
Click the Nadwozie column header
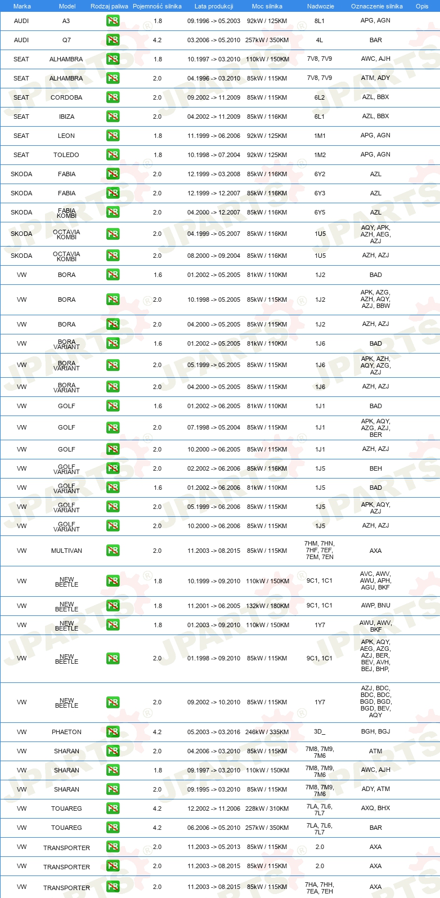tap(320, 6)
